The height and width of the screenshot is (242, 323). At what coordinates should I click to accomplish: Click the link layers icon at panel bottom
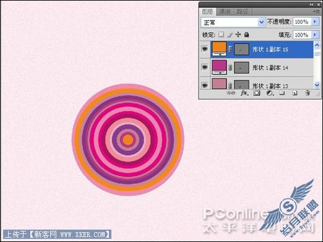coord(231,93)
